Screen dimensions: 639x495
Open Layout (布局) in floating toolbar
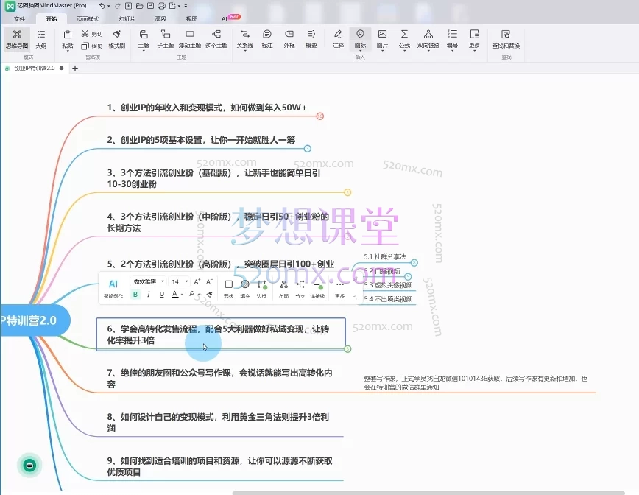click(283, 288)
